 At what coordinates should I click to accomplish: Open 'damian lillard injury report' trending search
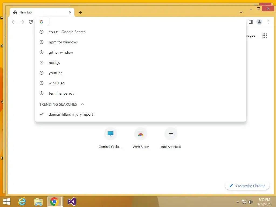[141, 114]
